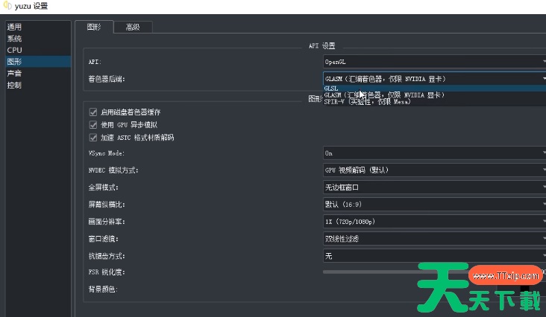Click the yuzu icon in title bar
The image size is (546, 317).
7,6
